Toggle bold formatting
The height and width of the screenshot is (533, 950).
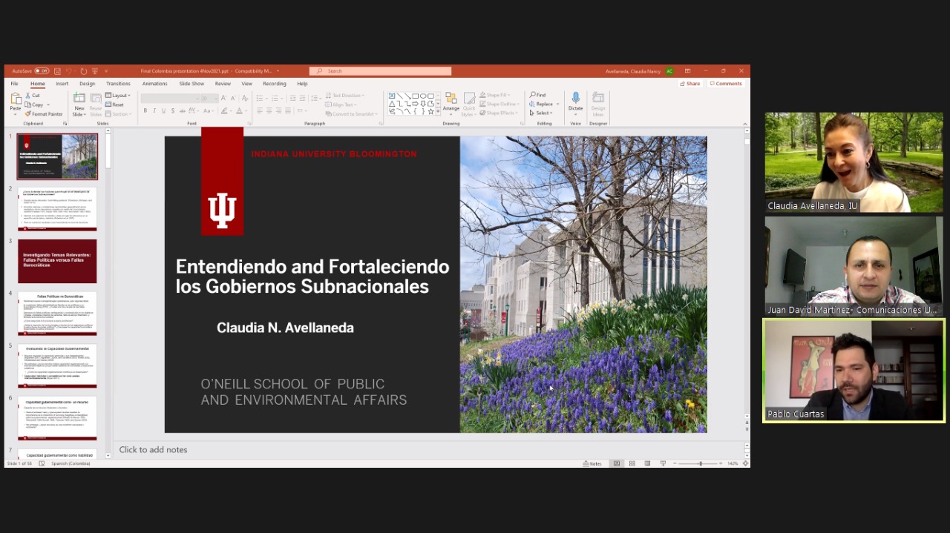click(145, 110)
